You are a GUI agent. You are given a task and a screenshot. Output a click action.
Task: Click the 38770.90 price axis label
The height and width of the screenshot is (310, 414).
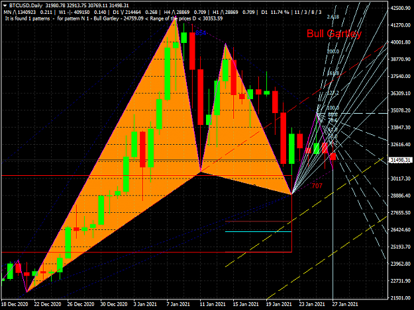(401, 59)
